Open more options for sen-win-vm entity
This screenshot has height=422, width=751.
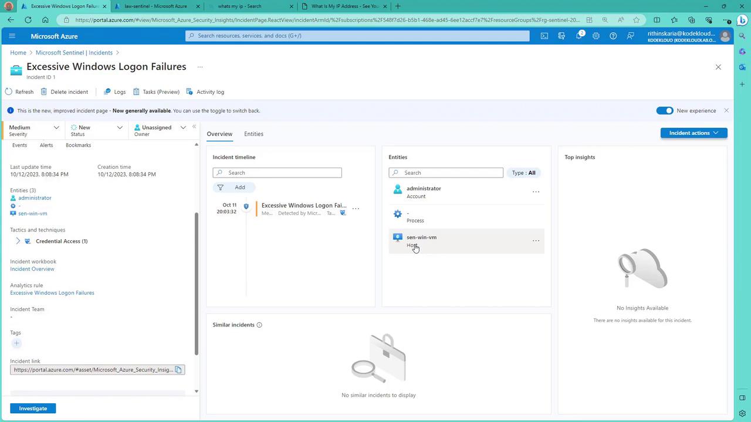[x=536, y=241]
